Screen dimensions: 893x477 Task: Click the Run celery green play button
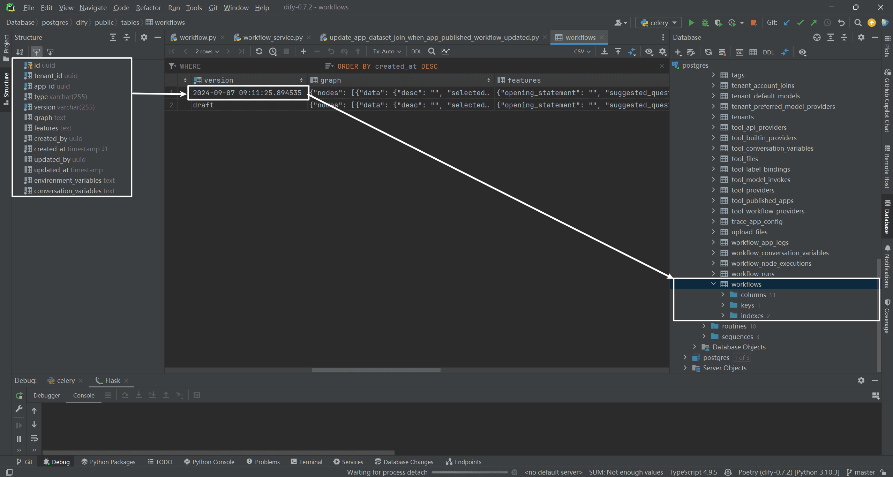coord(691,23)
